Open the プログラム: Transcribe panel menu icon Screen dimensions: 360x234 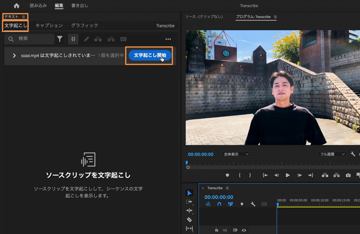pyautogui.click(x=275, y=17)
